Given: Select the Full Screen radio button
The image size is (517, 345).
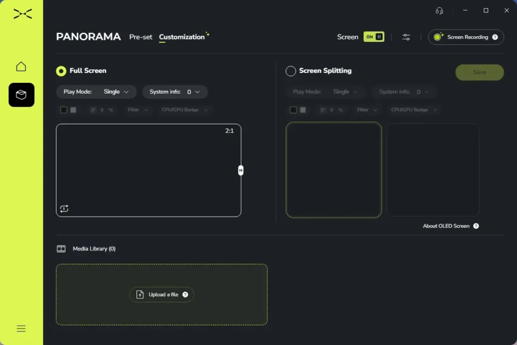Looking at the screenshot, I should tap(61, 71).
